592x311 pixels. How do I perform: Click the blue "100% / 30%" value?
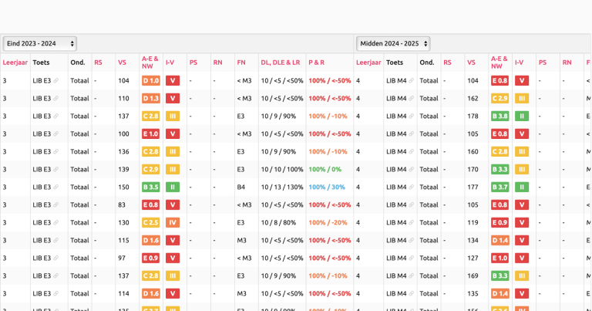pyautogui.click(x=327, y=188)
